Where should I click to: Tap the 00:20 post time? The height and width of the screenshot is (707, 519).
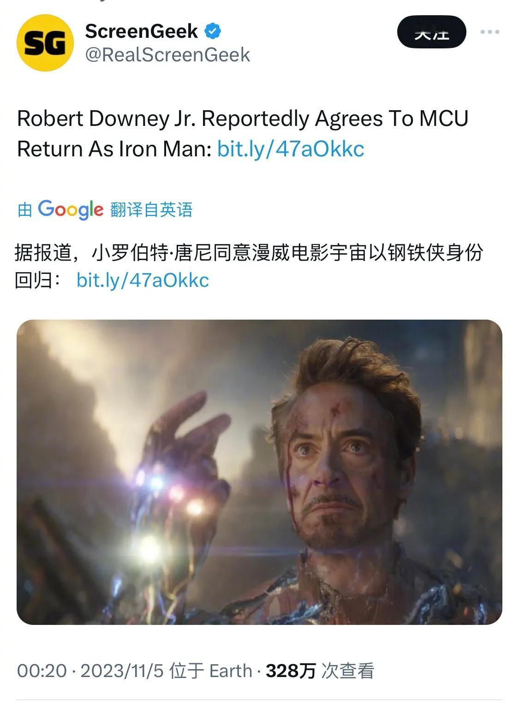[x=42, y=671]
